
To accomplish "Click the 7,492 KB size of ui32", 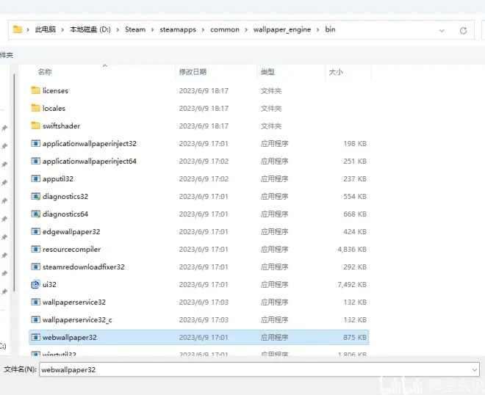I will pos(352,284).
